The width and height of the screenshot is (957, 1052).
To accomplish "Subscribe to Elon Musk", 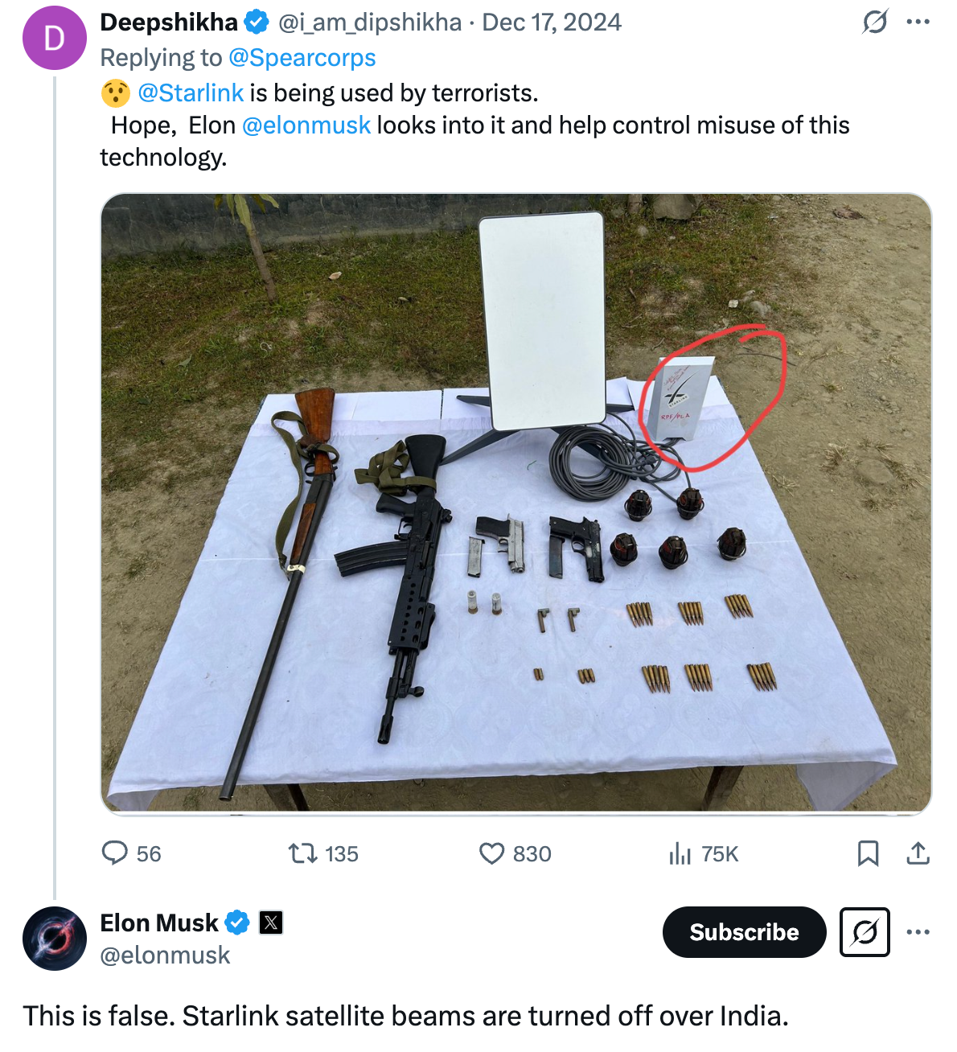I will [743, 932].
